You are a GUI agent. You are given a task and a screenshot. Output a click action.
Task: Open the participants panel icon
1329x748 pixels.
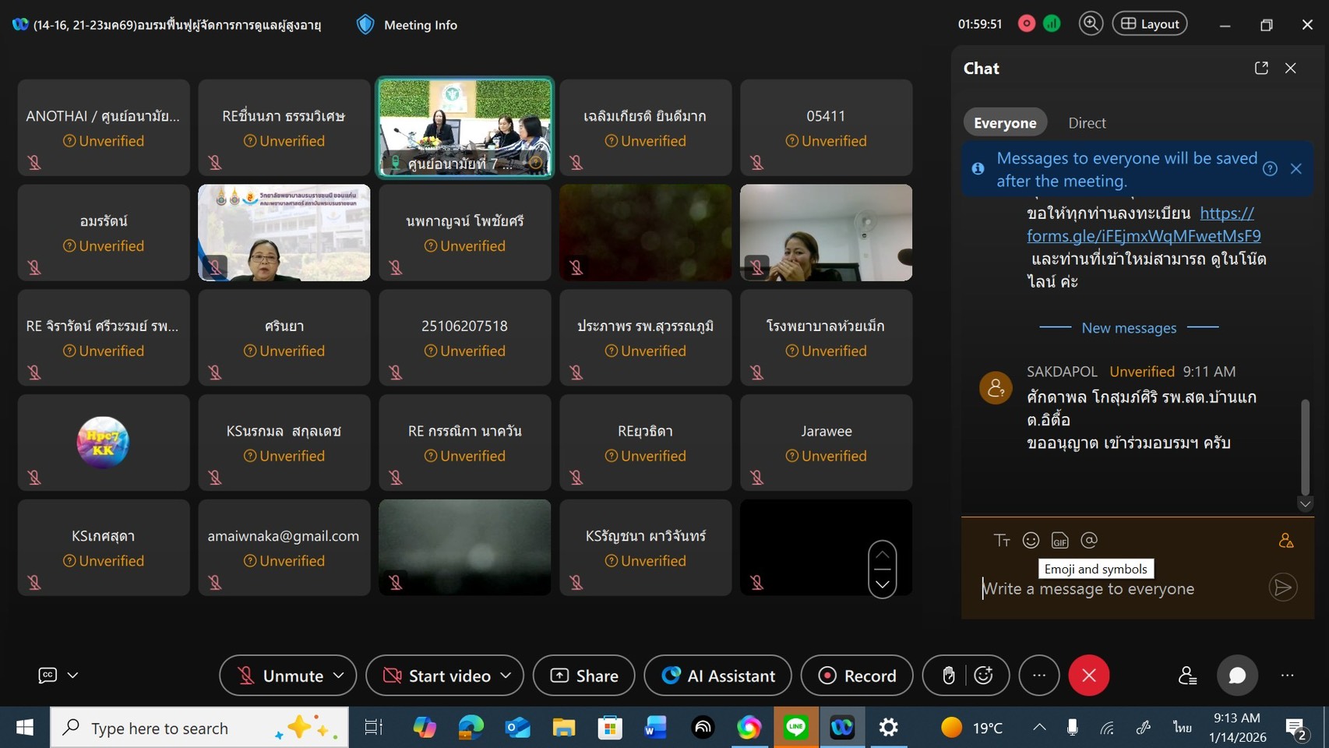pos(1187,676)
